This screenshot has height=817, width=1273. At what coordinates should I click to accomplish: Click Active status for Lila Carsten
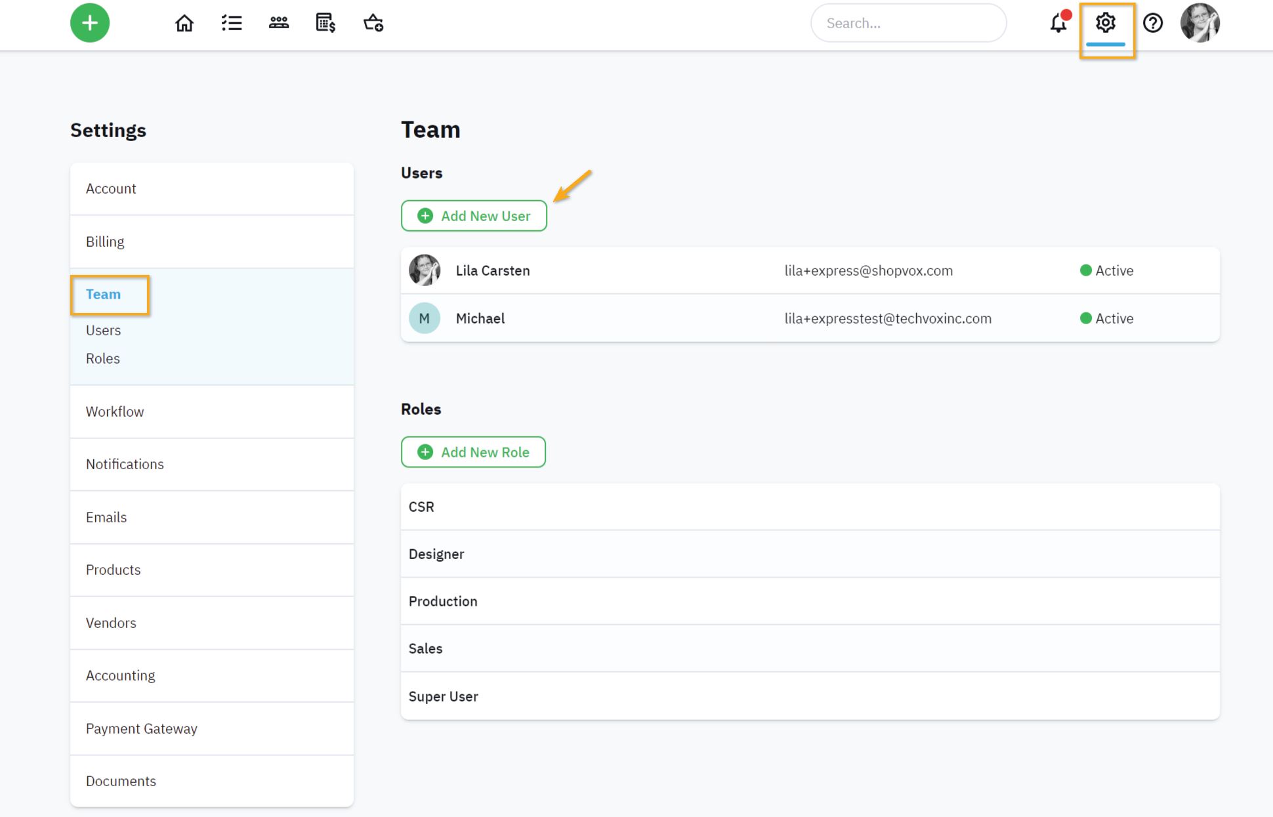(x=1107, y=270)
